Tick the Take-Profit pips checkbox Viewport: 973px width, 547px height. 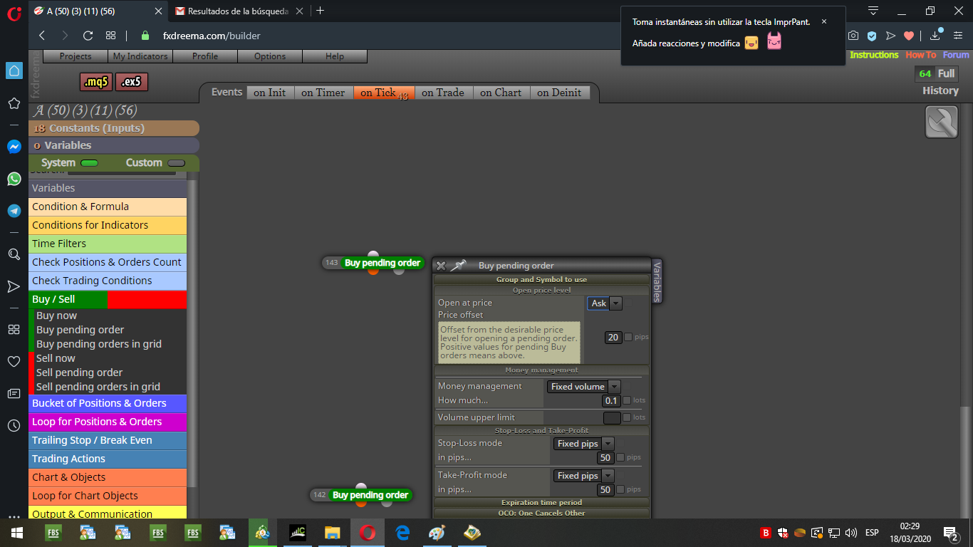[620, 489]
